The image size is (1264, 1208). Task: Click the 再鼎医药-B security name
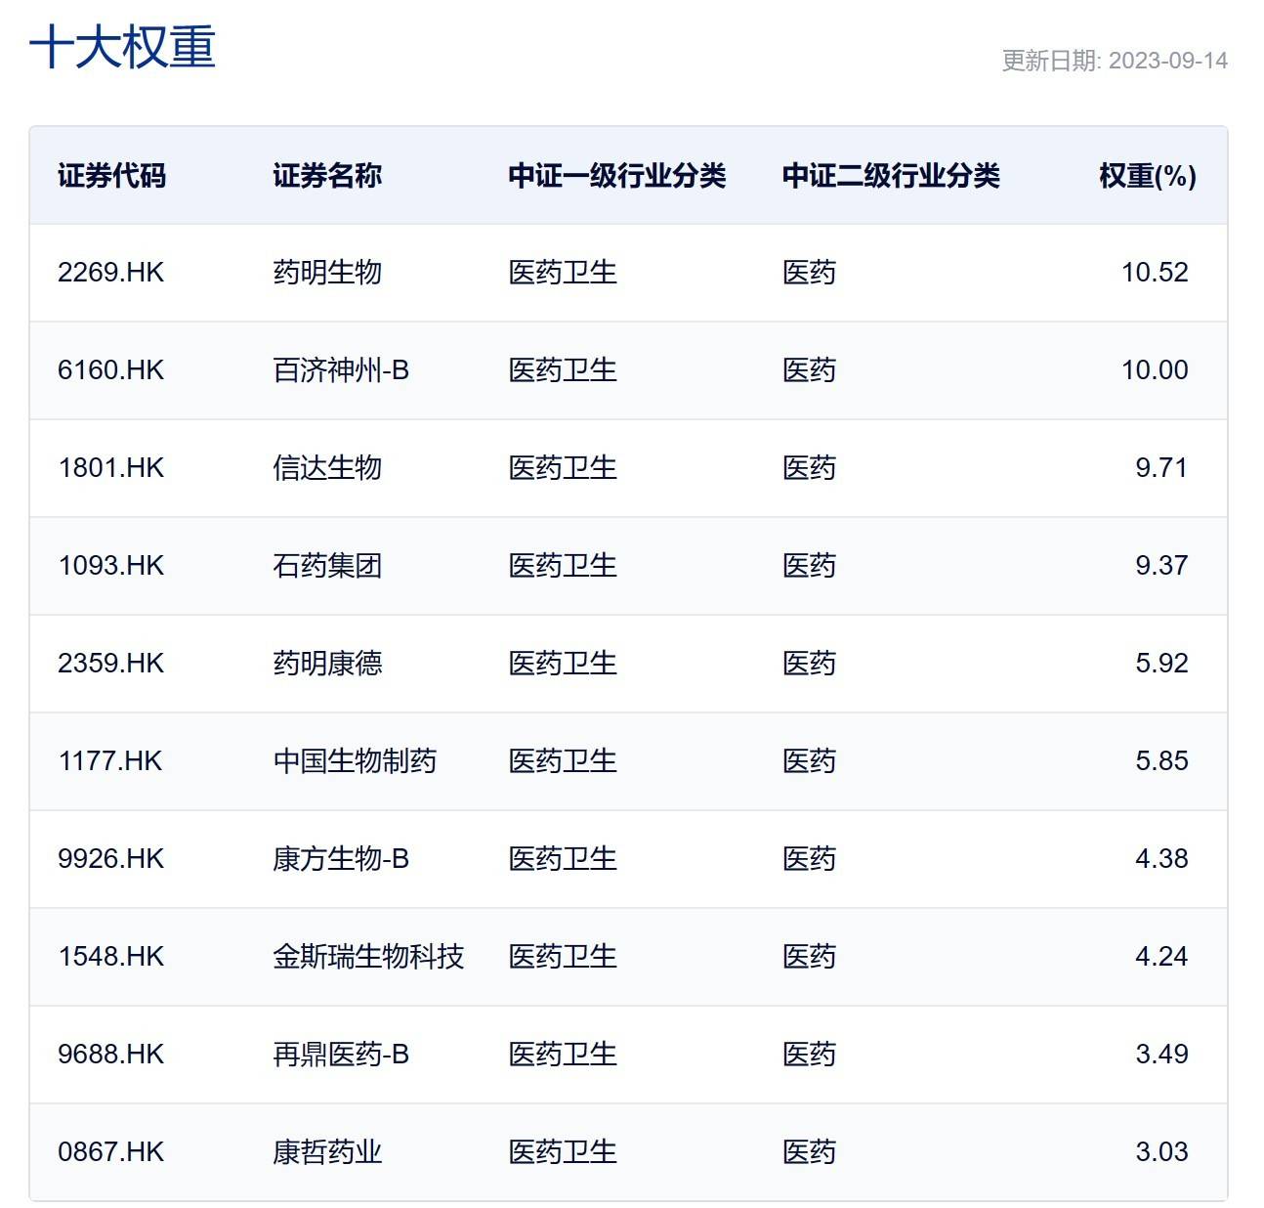tap(340, 1055)
